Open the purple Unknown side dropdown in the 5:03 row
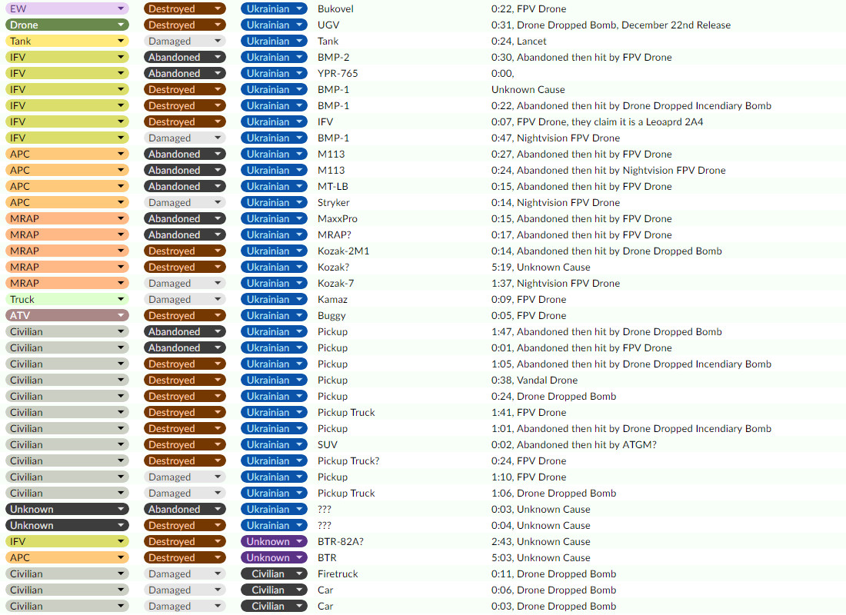This screenshot has height=615, width=846. (x=274, y=558)
